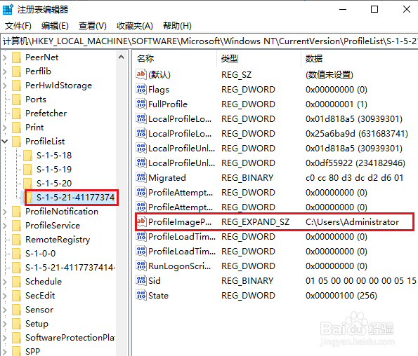
Task: Select the S-1-5-20 folder icon
Action: [x=27, y=184]
